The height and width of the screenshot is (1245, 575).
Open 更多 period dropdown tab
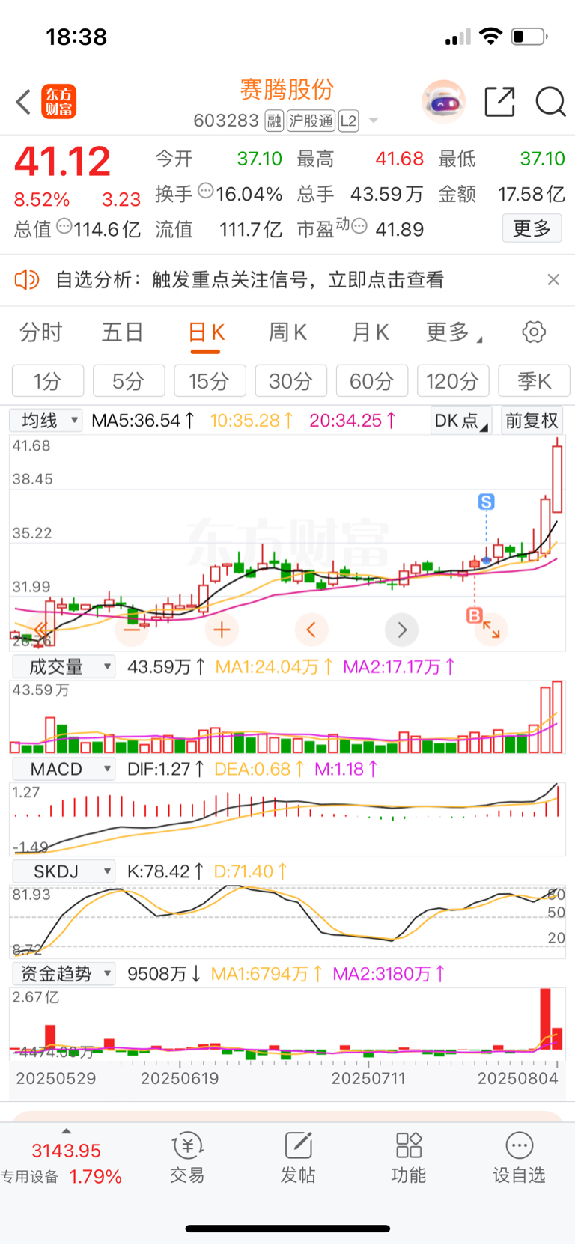pyautogui.click(x=454, y=332)
